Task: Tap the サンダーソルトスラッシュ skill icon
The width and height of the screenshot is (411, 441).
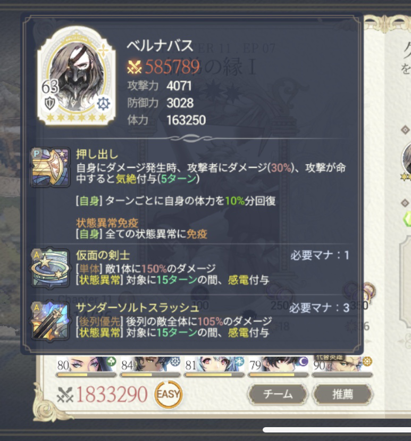Action: (51, 321)
